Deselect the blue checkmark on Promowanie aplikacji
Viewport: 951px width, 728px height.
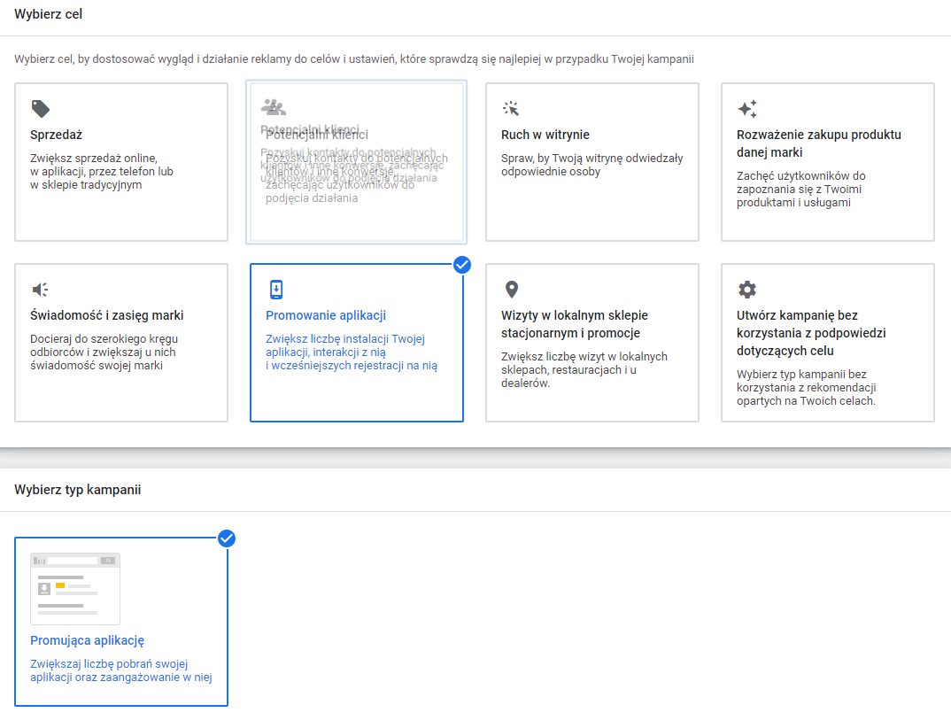[x=461, y=264]
